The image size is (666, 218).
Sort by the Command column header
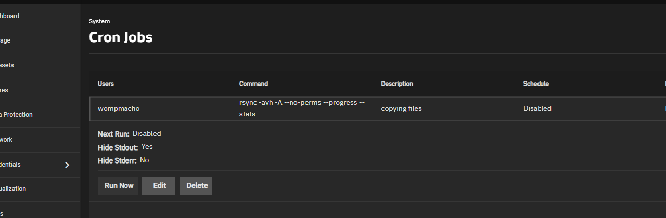253,84
